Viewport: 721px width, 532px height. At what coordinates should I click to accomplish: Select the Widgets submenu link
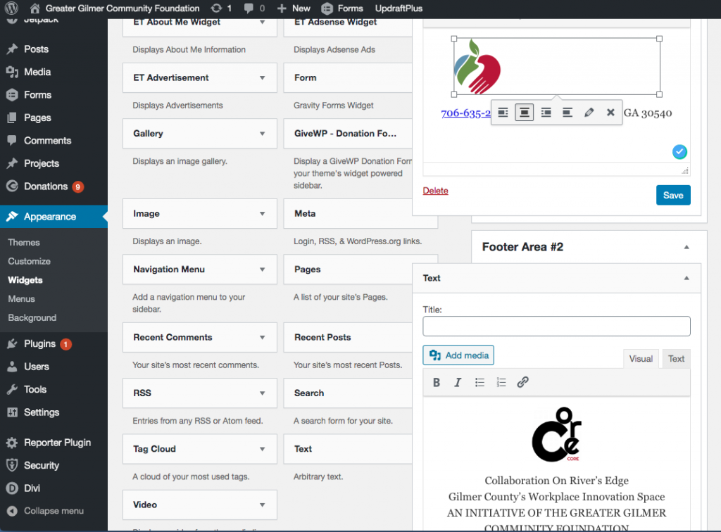(25, 280)
